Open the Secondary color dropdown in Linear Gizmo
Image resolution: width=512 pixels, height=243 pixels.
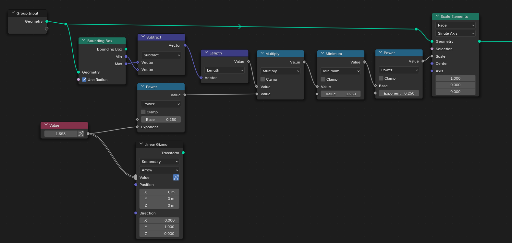(x=159, y=162)
